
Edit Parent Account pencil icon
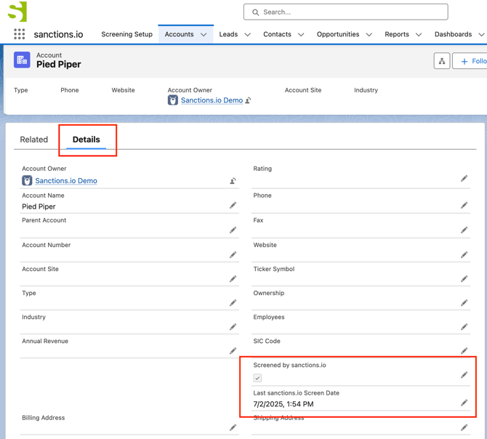pos(233,230)
